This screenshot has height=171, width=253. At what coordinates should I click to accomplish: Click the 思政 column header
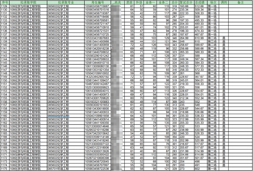[x=129, y=2]
